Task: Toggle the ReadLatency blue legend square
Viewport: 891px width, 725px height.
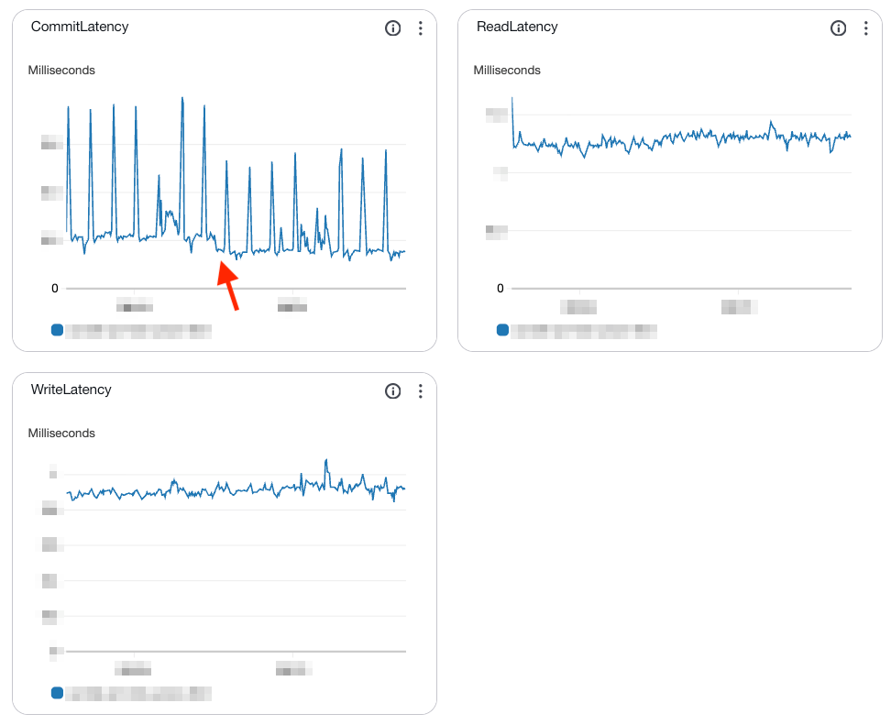Action: [x=502, y=330]
